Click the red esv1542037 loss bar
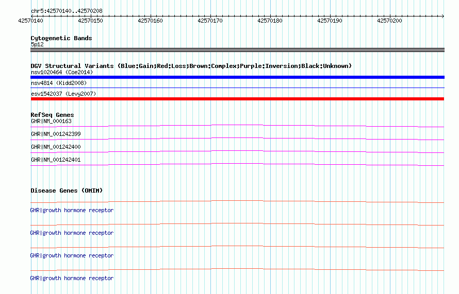Screen dimensions: 459x294 237,99
